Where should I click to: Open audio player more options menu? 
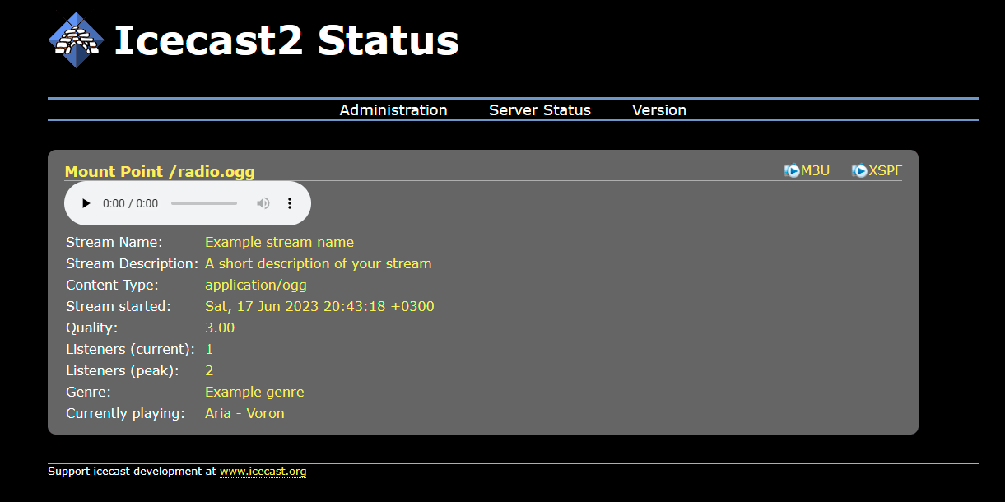click(290, 203)
